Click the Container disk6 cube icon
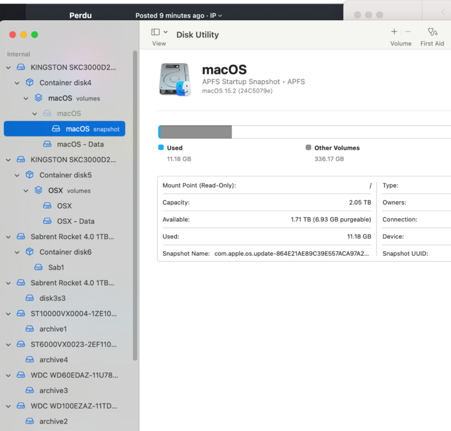Screen dimensions: 451x431 [30, 252]
